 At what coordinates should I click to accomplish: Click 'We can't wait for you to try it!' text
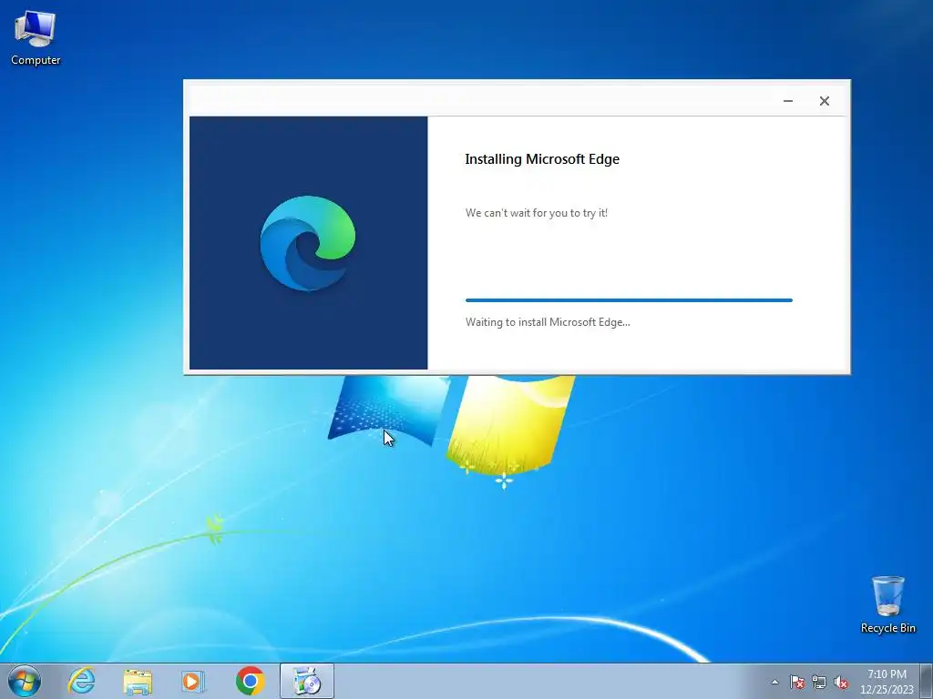537,213
